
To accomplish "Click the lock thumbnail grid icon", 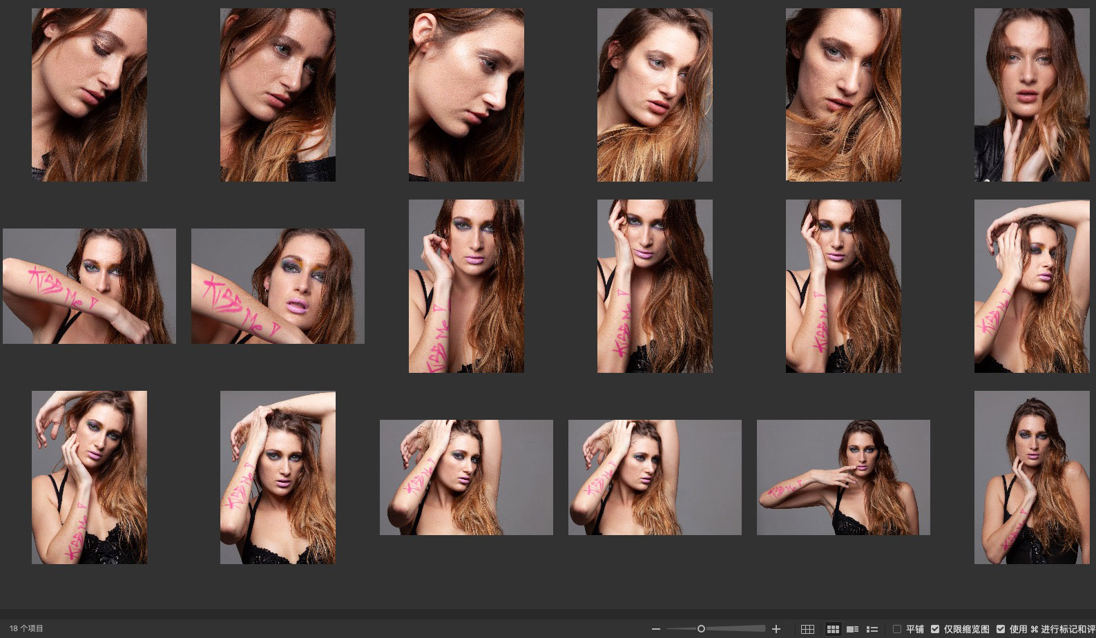I will point(807,629).
